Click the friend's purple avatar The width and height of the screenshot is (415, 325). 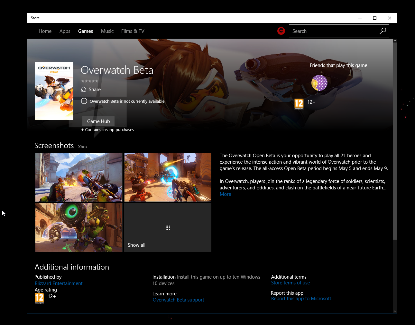(x=319, y=83)
